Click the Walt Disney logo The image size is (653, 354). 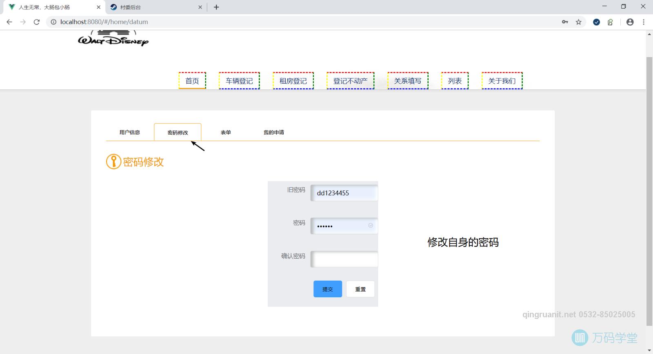click(113, 38)
